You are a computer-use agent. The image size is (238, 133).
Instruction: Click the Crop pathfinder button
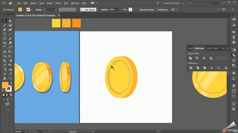pyautogui.click(x=212, y=68)
